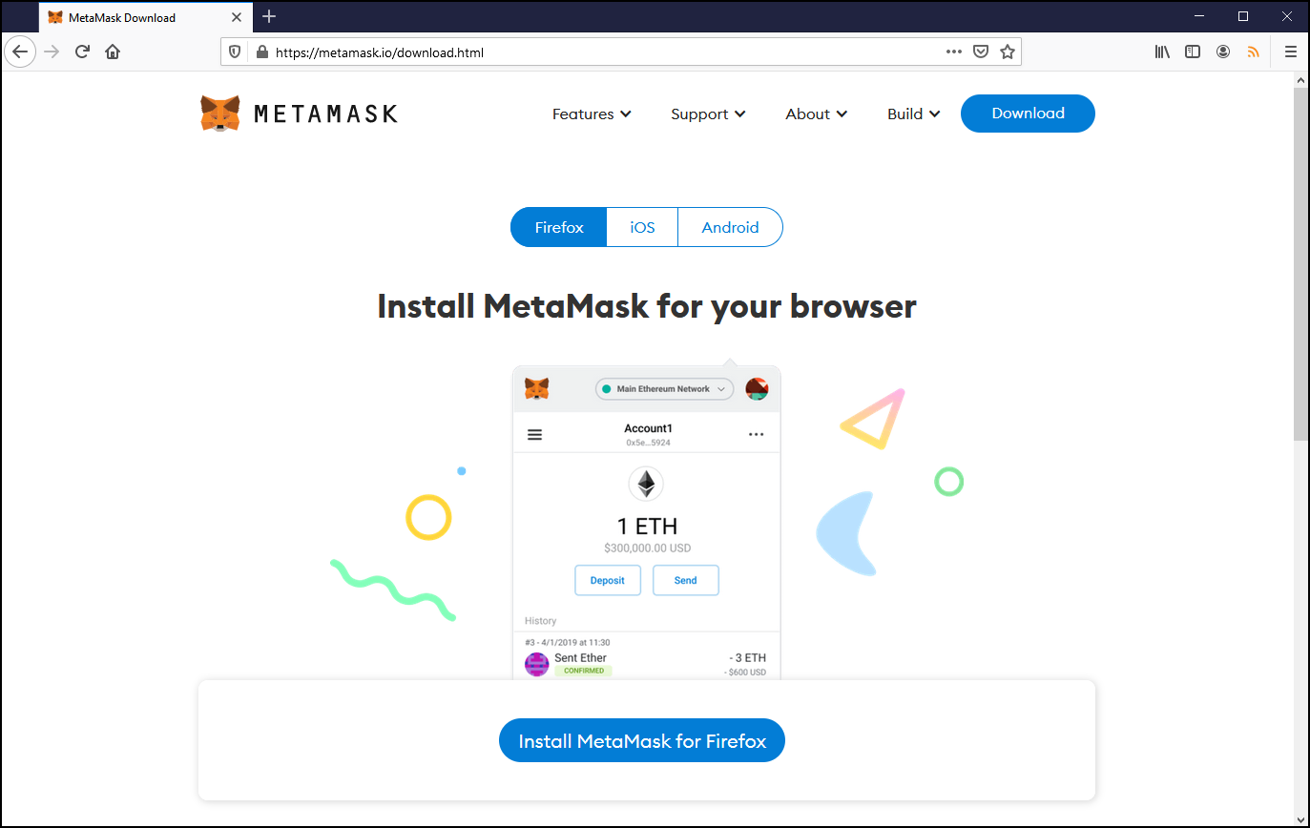Click the blue Download header button
The image size is (1310, 828).
1028,114
